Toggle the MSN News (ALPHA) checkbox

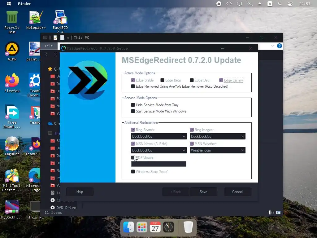133,144
